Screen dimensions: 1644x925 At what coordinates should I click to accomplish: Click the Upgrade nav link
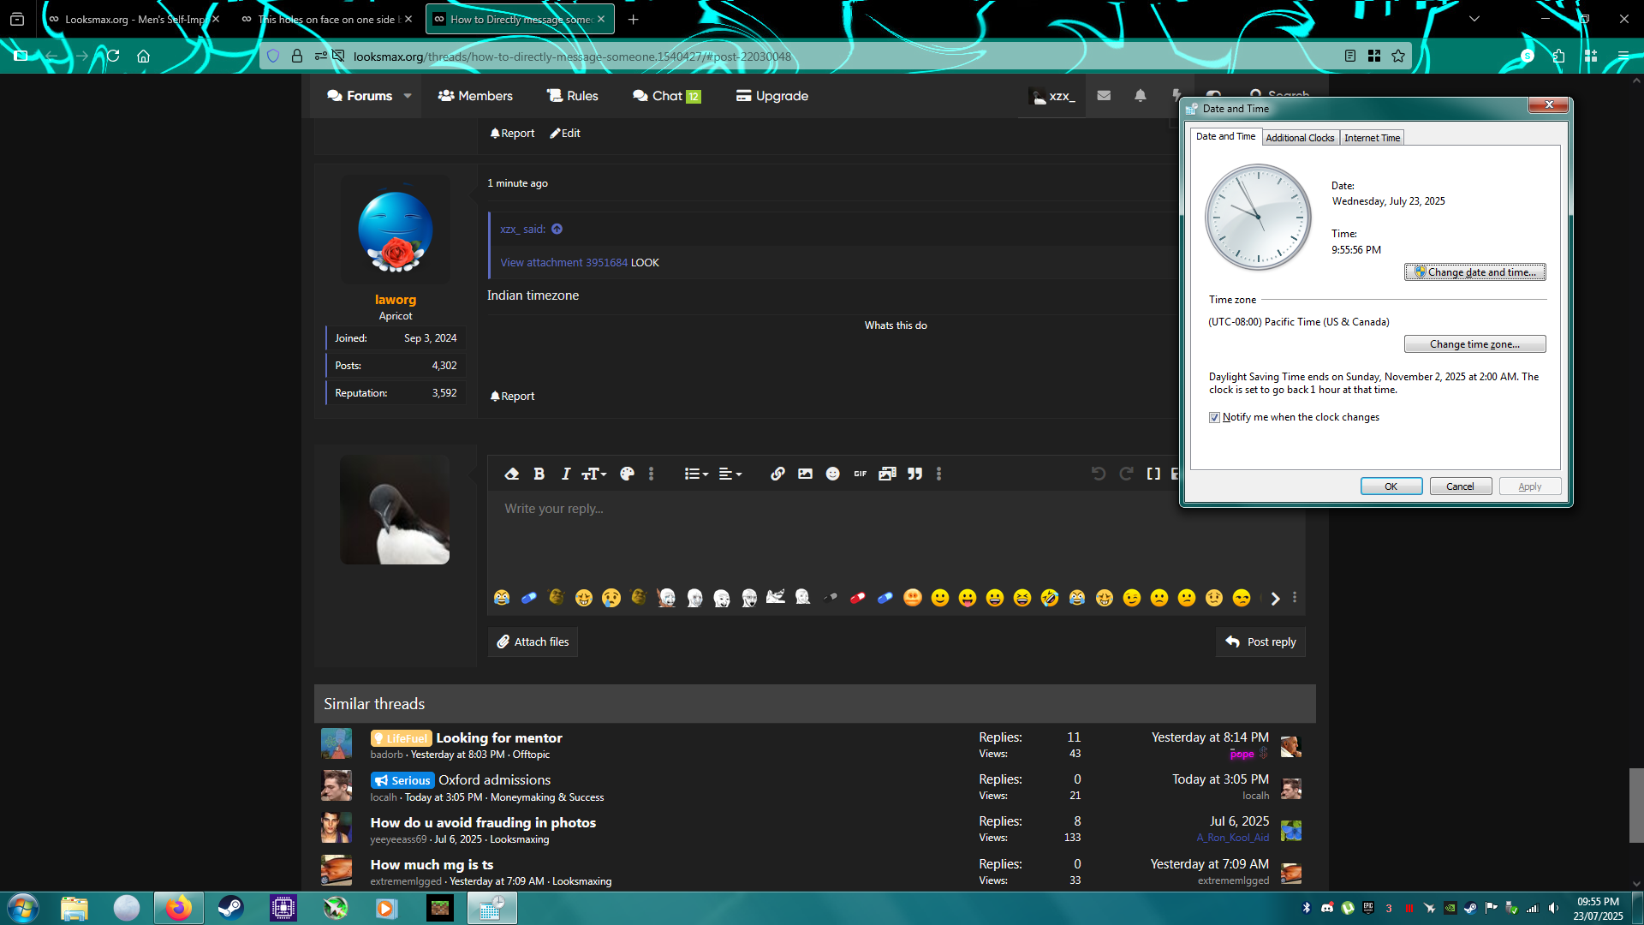[771, 96]
